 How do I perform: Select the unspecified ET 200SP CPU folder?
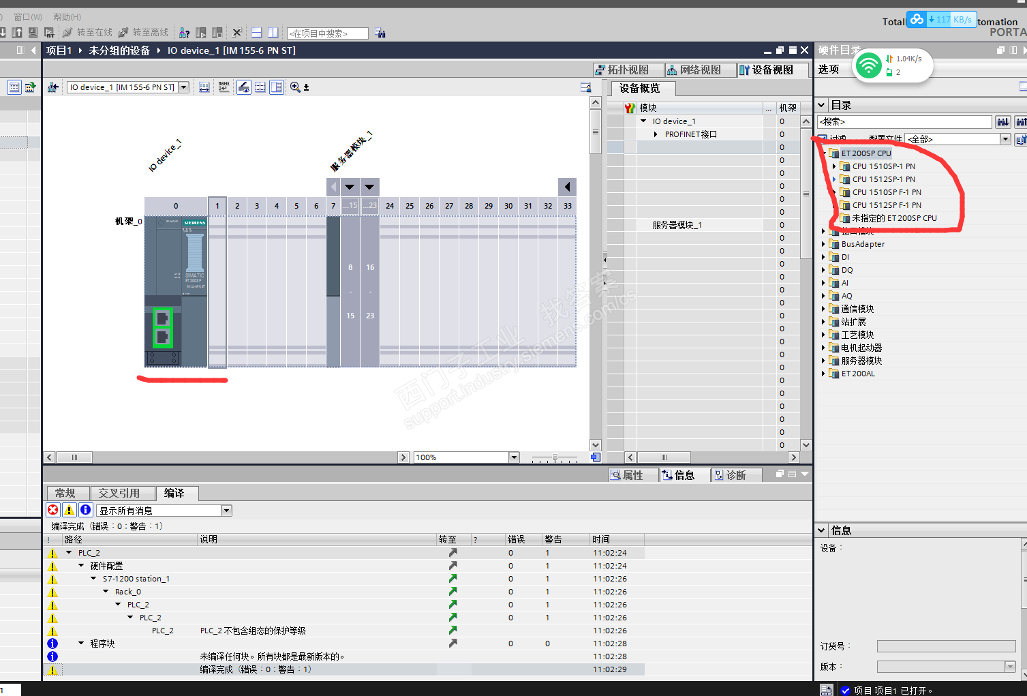click(894, 218)
